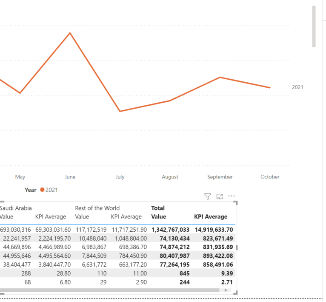Select the cell 1,342,767,033
This screenshot has height=302, width=326.
[171, 230]
